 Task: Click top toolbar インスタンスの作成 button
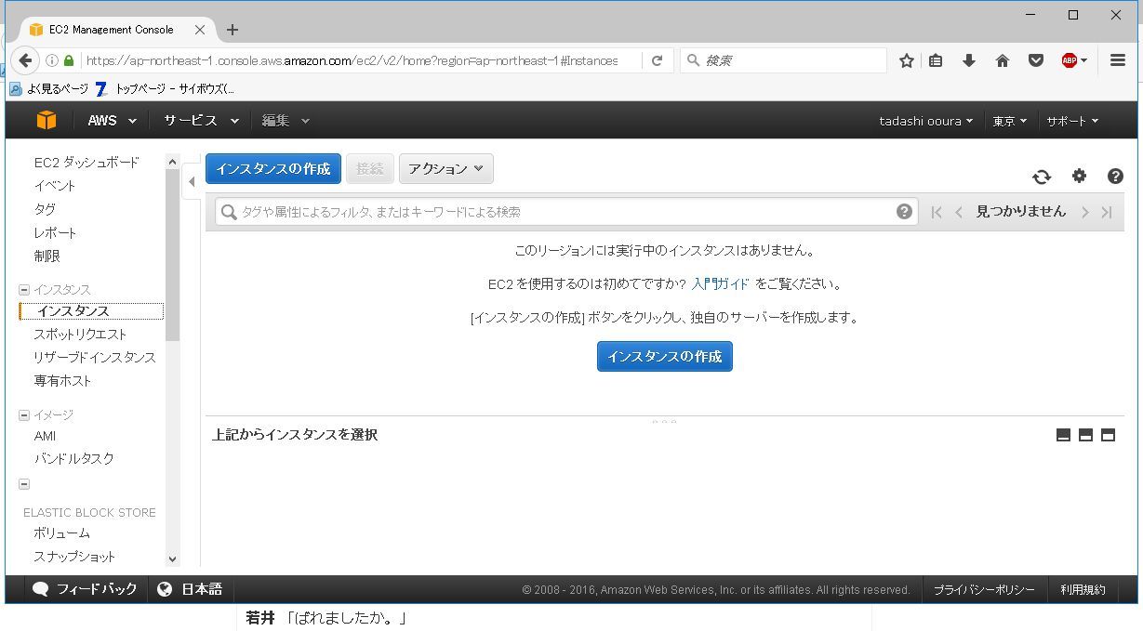coord(273,169)
